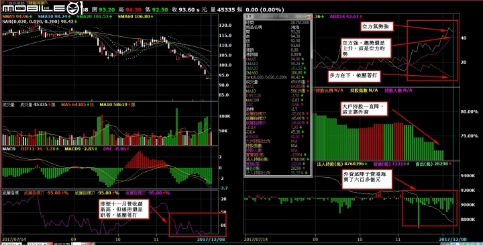Click the MACD9 -2.83 legend

tap(81, 149)
